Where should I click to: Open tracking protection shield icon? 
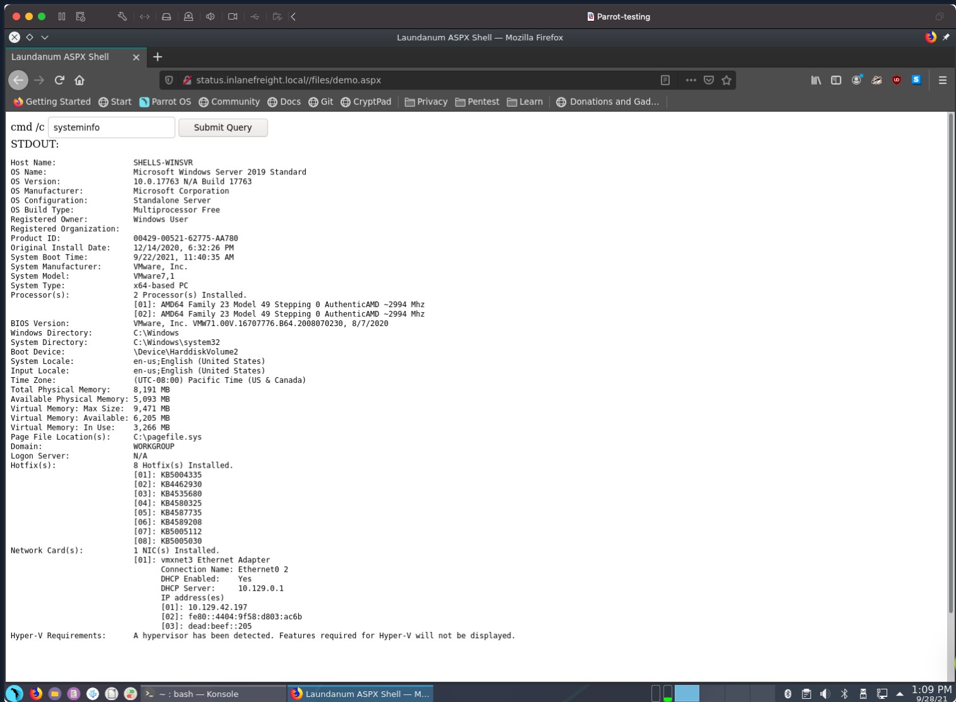169,80
